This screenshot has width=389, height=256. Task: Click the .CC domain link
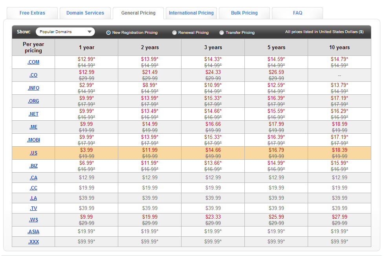tap(33, 188)
